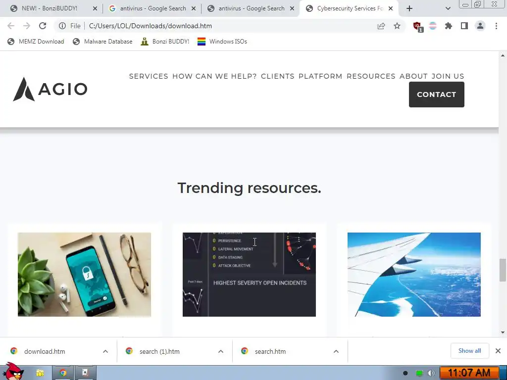Open Chrome's three-dot menu
Viewport: 507px width, 380px height.
(x=496, y=26)
